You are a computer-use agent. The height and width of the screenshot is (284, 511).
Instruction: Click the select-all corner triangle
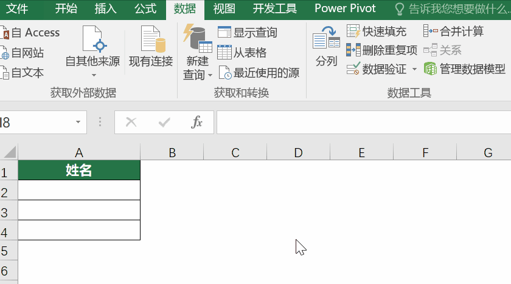[10, 152]
